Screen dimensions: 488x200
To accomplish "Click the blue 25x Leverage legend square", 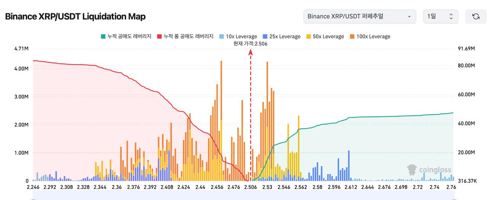I will [265, 37].
